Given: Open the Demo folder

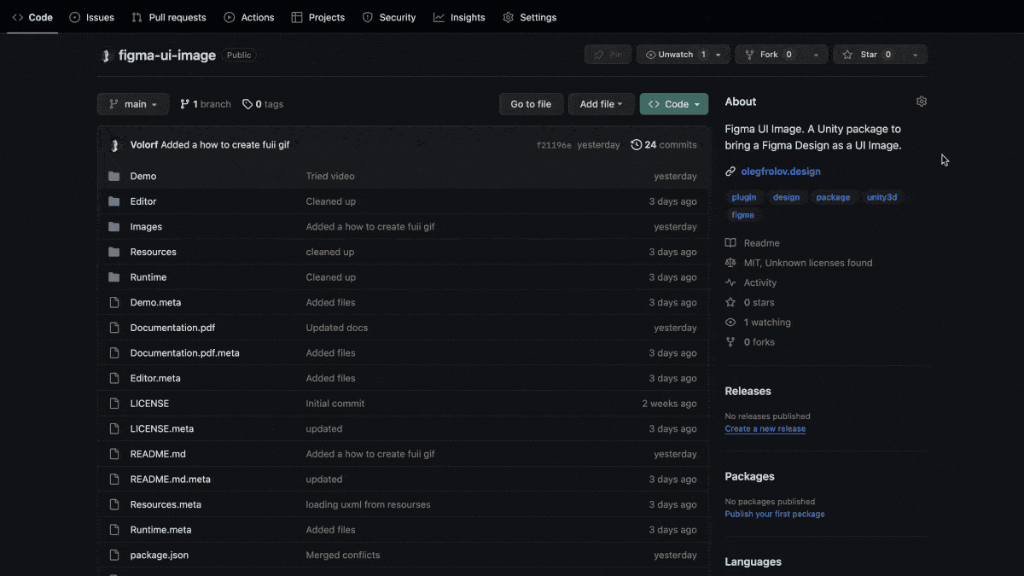Looking at the screenshot, I should click(143, 176).
